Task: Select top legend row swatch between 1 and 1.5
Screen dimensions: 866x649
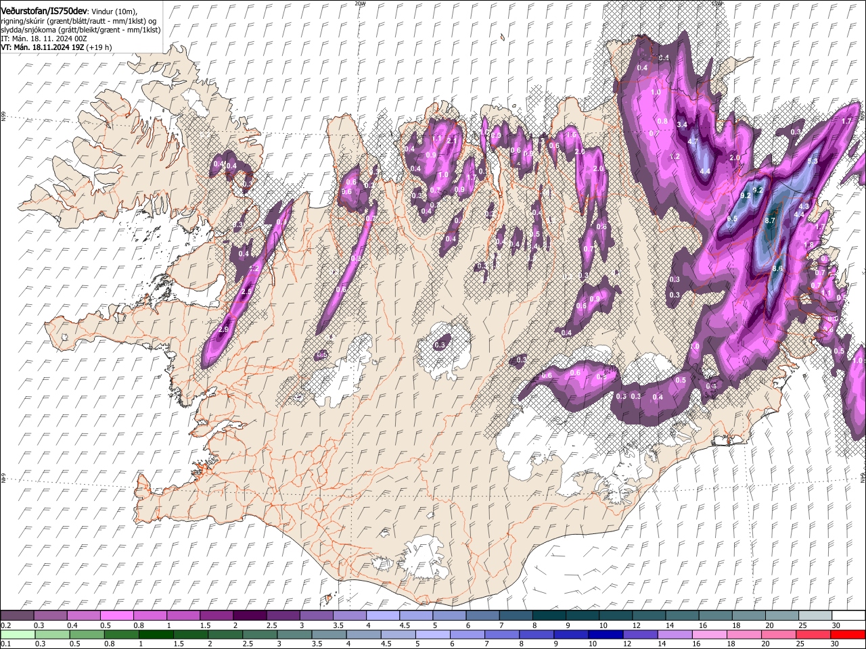Action: tap(183, 615)
